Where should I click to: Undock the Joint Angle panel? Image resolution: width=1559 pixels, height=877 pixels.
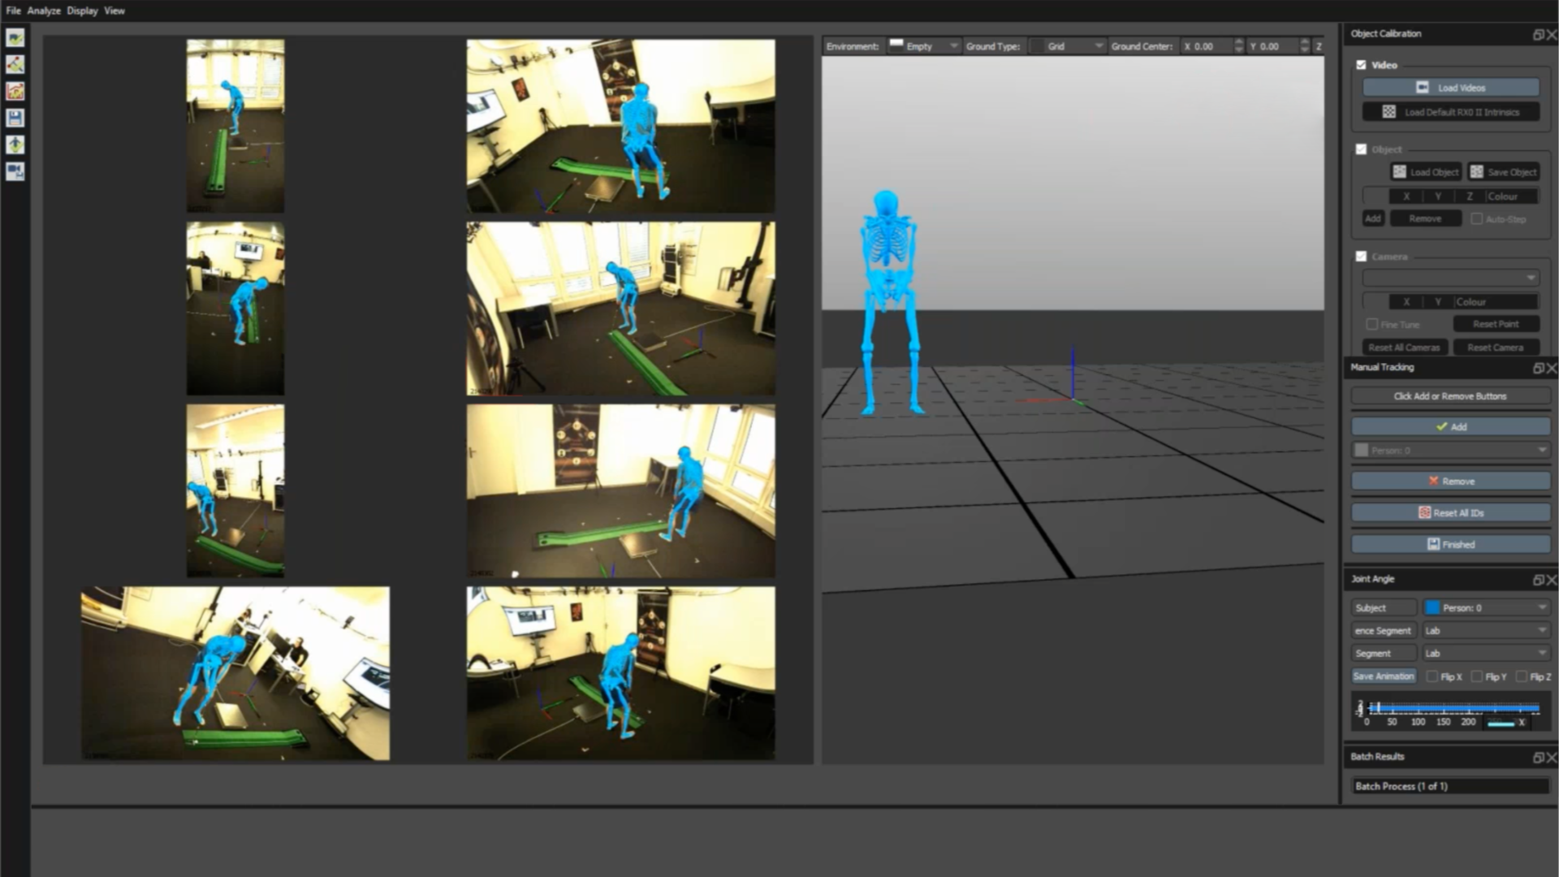pos(1537,580)
